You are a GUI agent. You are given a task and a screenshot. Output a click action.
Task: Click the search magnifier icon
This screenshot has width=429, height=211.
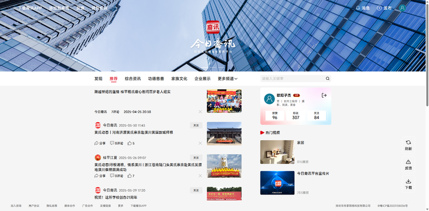[328, 79]
